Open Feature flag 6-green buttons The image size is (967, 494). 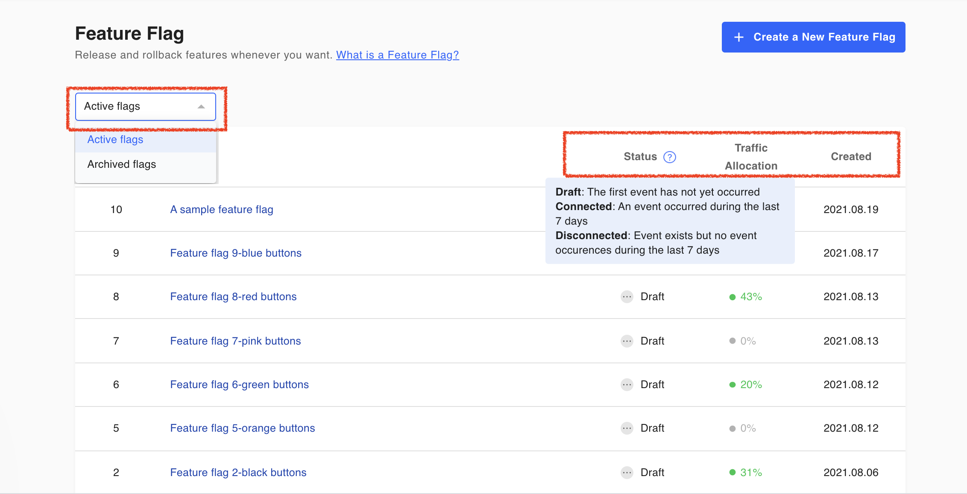click(x=239, y=385)
